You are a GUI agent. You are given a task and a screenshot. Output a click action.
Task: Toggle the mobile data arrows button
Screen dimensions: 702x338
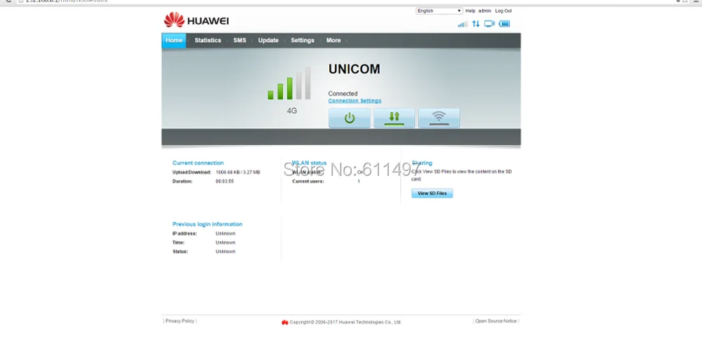[x=394, y=118]
